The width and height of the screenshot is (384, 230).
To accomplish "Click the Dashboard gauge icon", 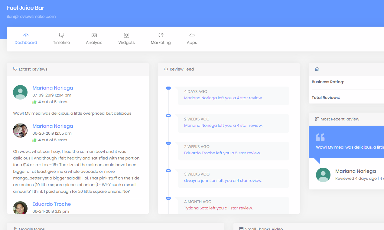I will pos(26,35).
